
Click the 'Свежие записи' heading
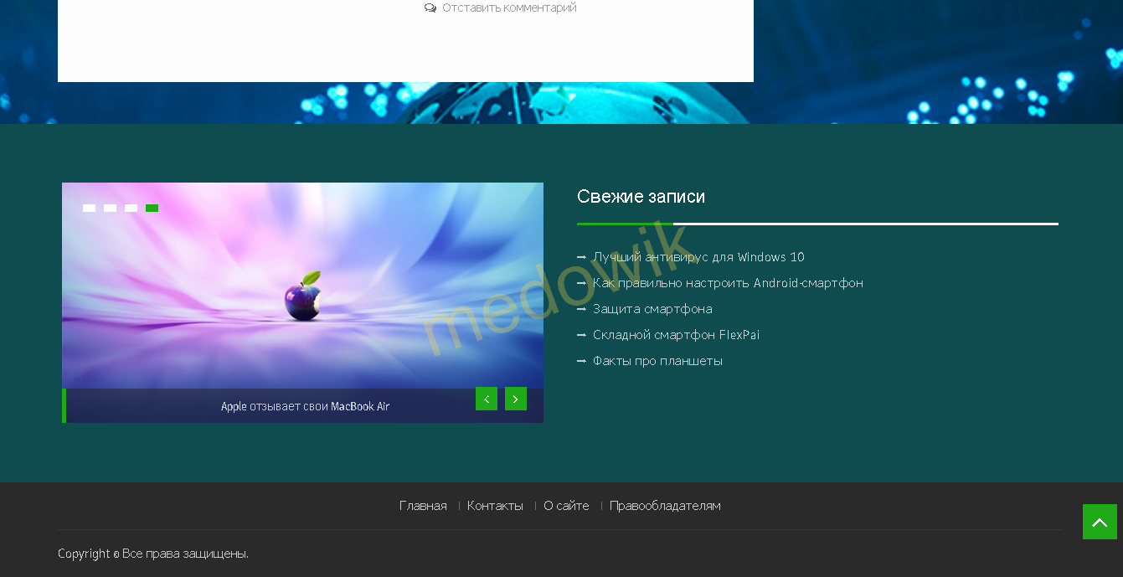pos(641,197)
